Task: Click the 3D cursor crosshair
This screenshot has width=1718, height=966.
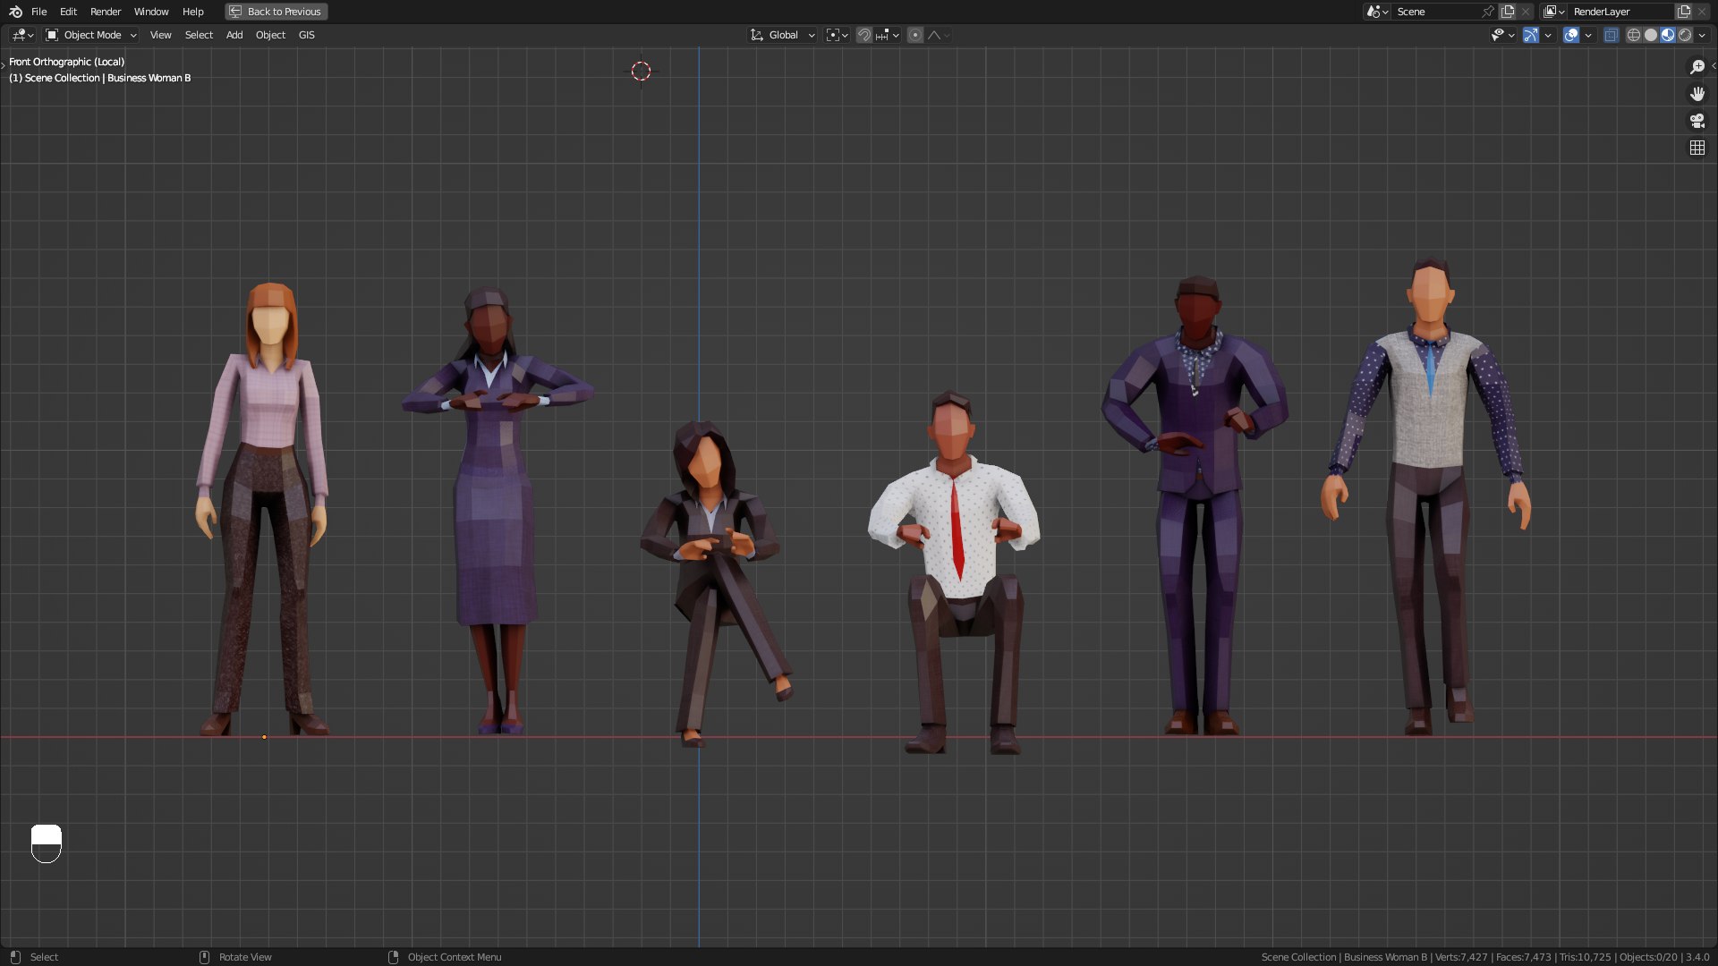Action: tap(641, 72)
